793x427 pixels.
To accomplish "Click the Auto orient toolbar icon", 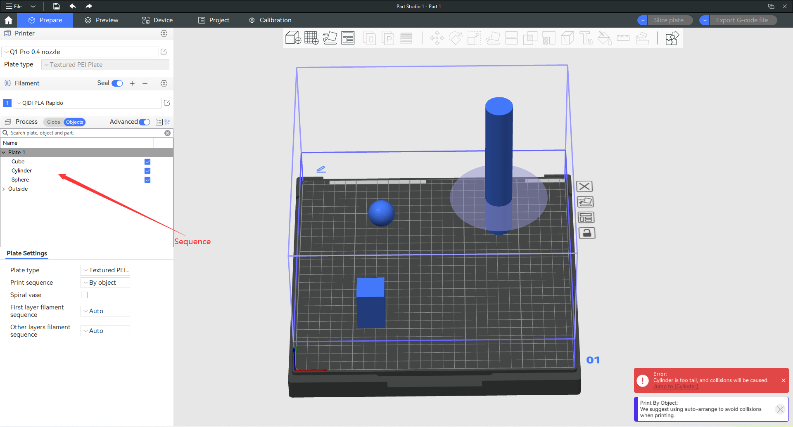I will pos(330,38).
